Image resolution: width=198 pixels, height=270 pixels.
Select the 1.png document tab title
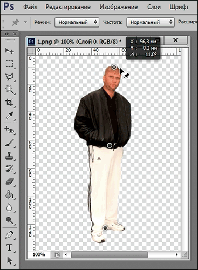(x=79, y=42)
